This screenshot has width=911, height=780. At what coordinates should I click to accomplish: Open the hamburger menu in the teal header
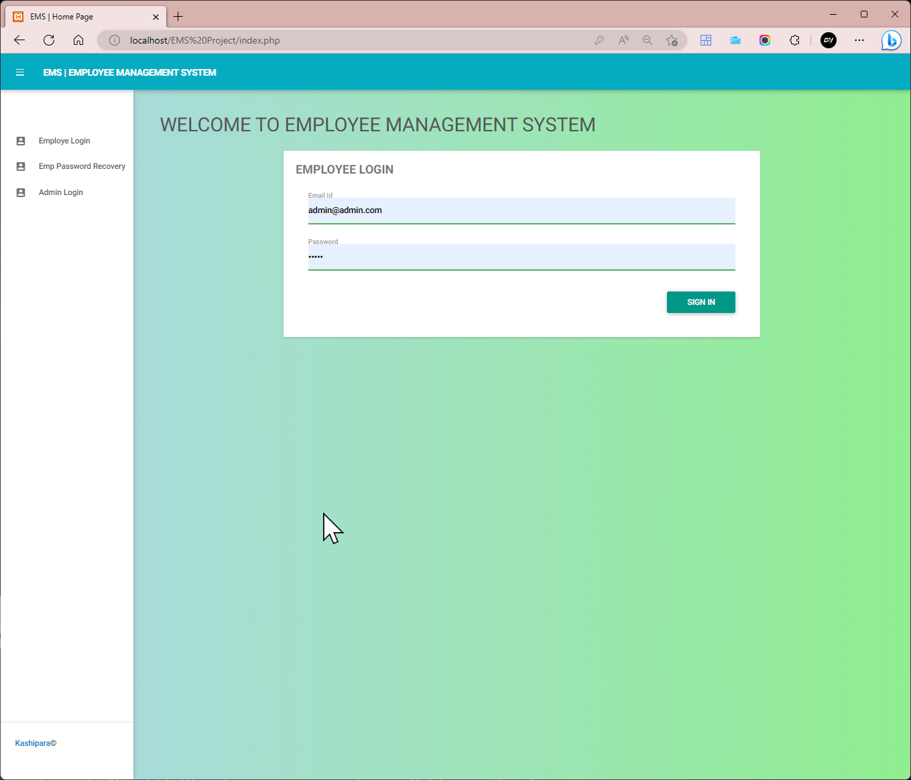tap(20, 72)
